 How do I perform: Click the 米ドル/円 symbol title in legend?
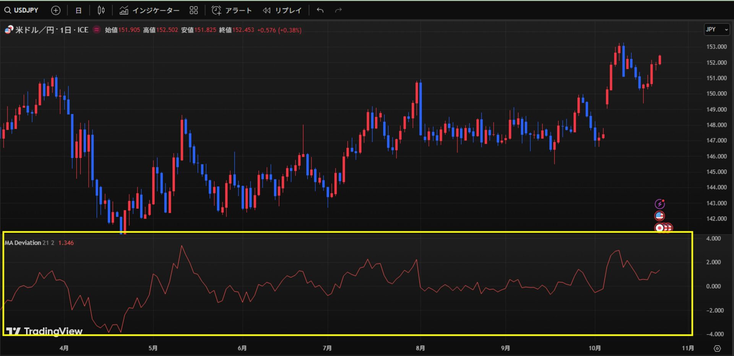(52, 30)
